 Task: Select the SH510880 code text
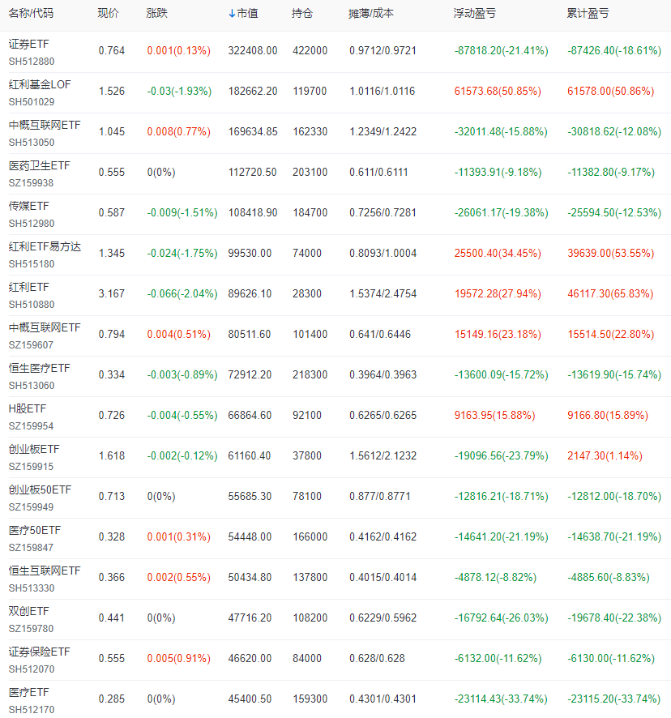tap(31, 305)
